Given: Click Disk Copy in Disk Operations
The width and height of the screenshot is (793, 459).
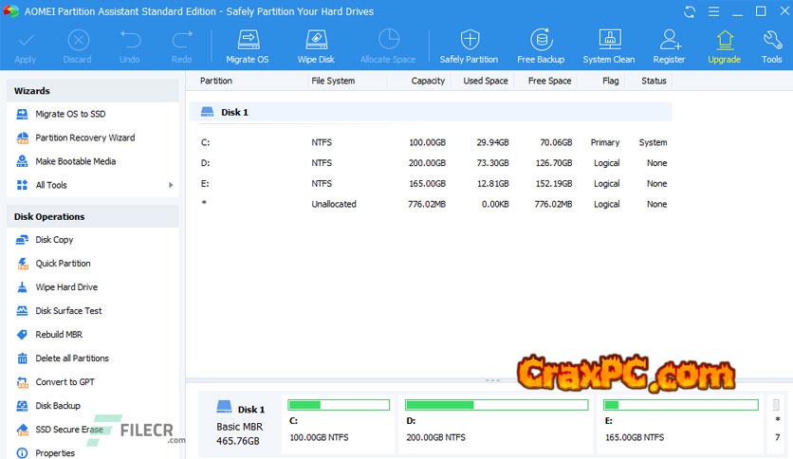Looking at the screenshot, I should pyautogui.click(x=54, y=240).
